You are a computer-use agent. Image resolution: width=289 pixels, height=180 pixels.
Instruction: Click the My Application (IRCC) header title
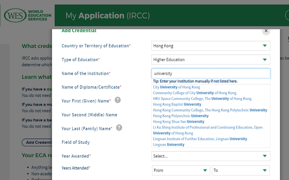coord(108,15)
